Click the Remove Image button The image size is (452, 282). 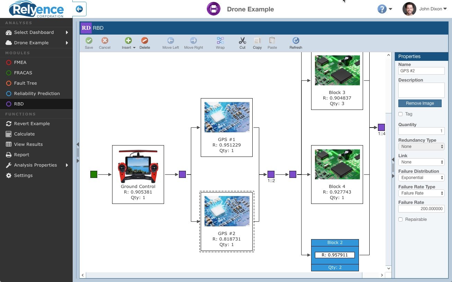pyautogui.click(x=420, y=103)
